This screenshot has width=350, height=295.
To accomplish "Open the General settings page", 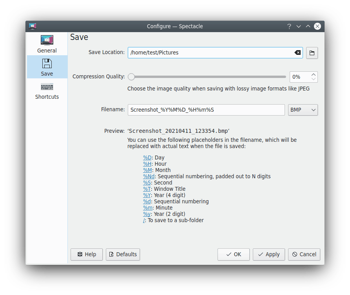I will [x=47, y=44].
